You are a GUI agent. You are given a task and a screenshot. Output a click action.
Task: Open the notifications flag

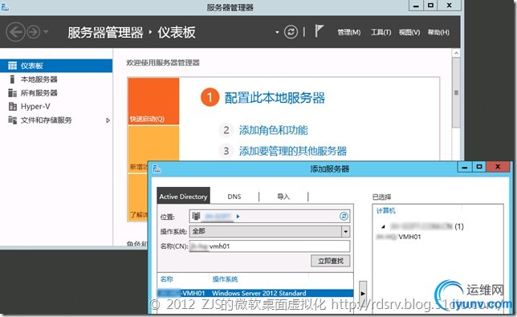319,31
